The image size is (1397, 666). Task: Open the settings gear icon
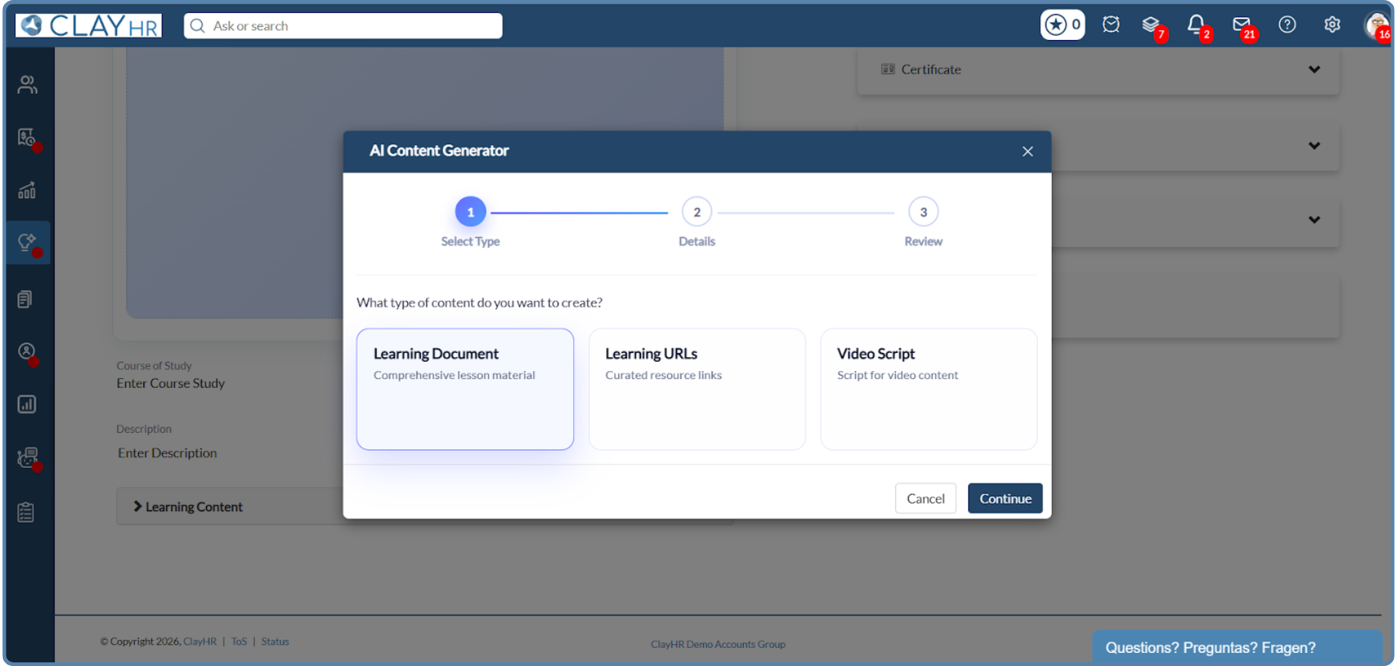tap(1331, 24)
